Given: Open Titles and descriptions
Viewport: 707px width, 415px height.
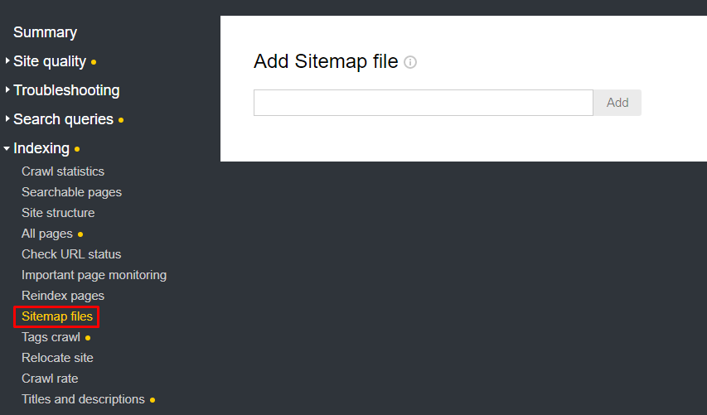Looking at the screenshot, I should pos(83,399).
